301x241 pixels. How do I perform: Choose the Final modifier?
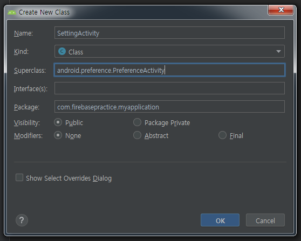pos(222,135)
